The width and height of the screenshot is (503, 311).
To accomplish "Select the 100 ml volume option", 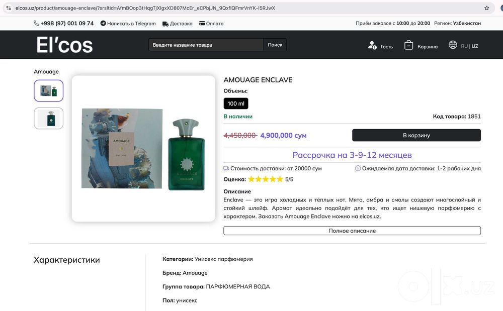I will pyautogui.click(x=236, y=103).
